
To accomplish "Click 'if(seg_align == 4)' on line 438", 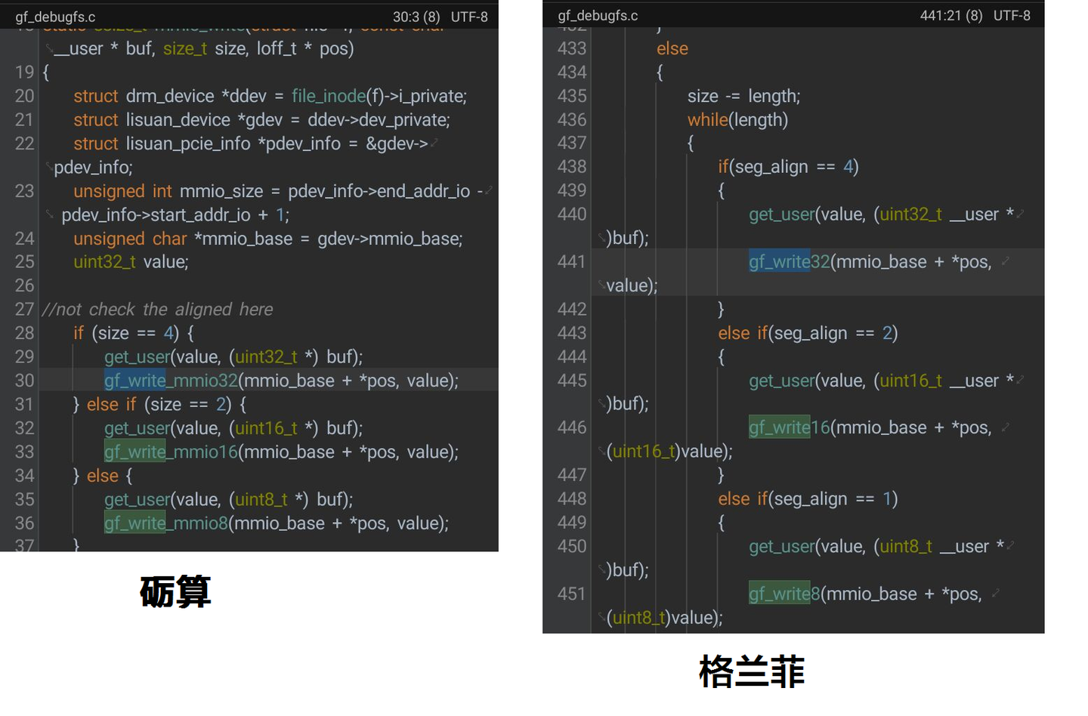I will tap(788, 167).
